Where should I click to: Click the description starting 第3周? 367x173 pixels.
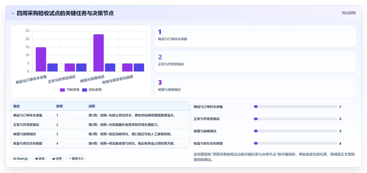click(x=130, y=134)
